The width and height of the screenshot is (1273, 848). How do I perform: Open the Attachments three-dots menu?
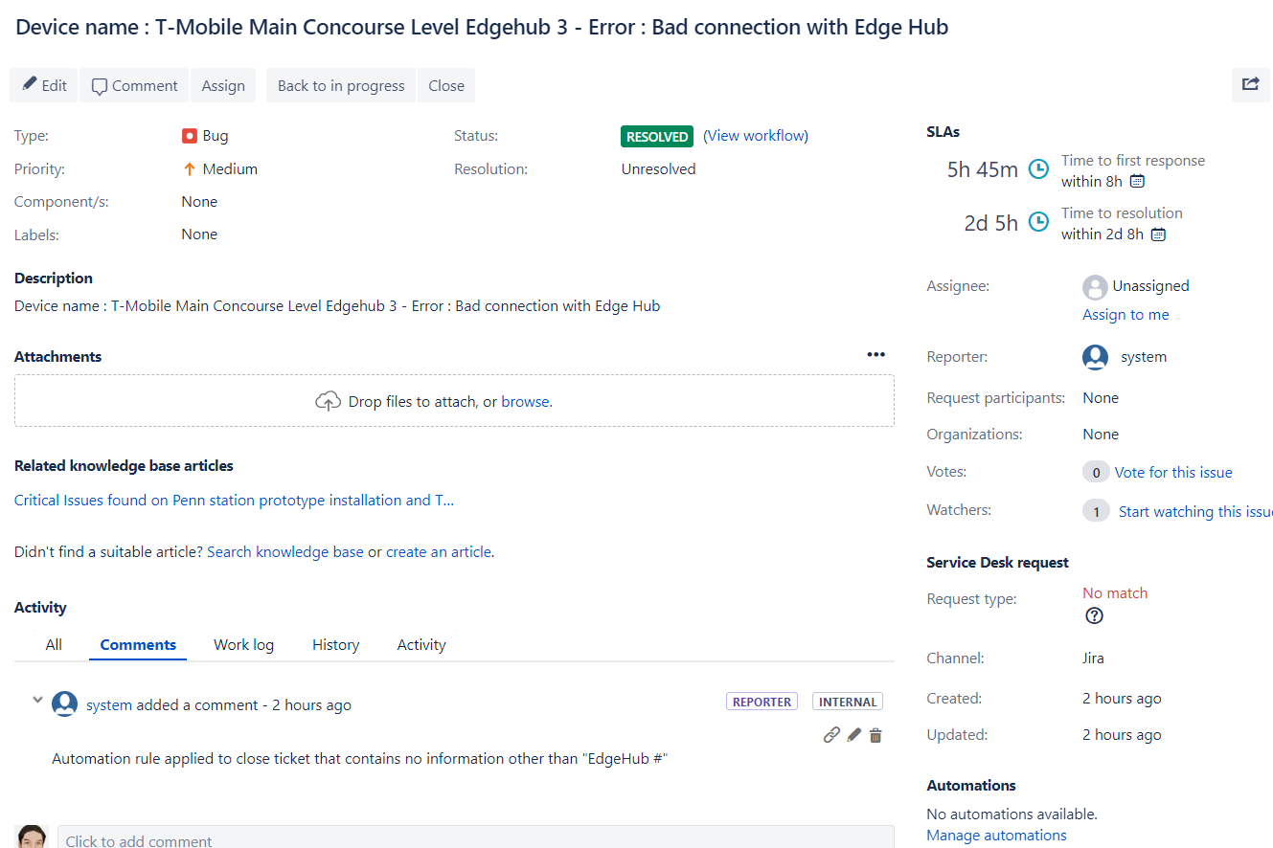[875, 355]
